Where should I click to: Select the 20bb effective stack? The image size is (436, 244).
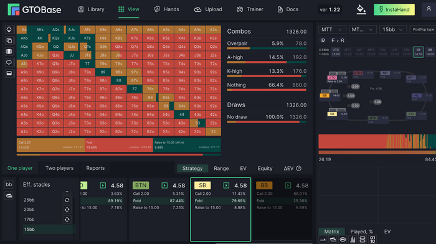[x=29, y=210]
